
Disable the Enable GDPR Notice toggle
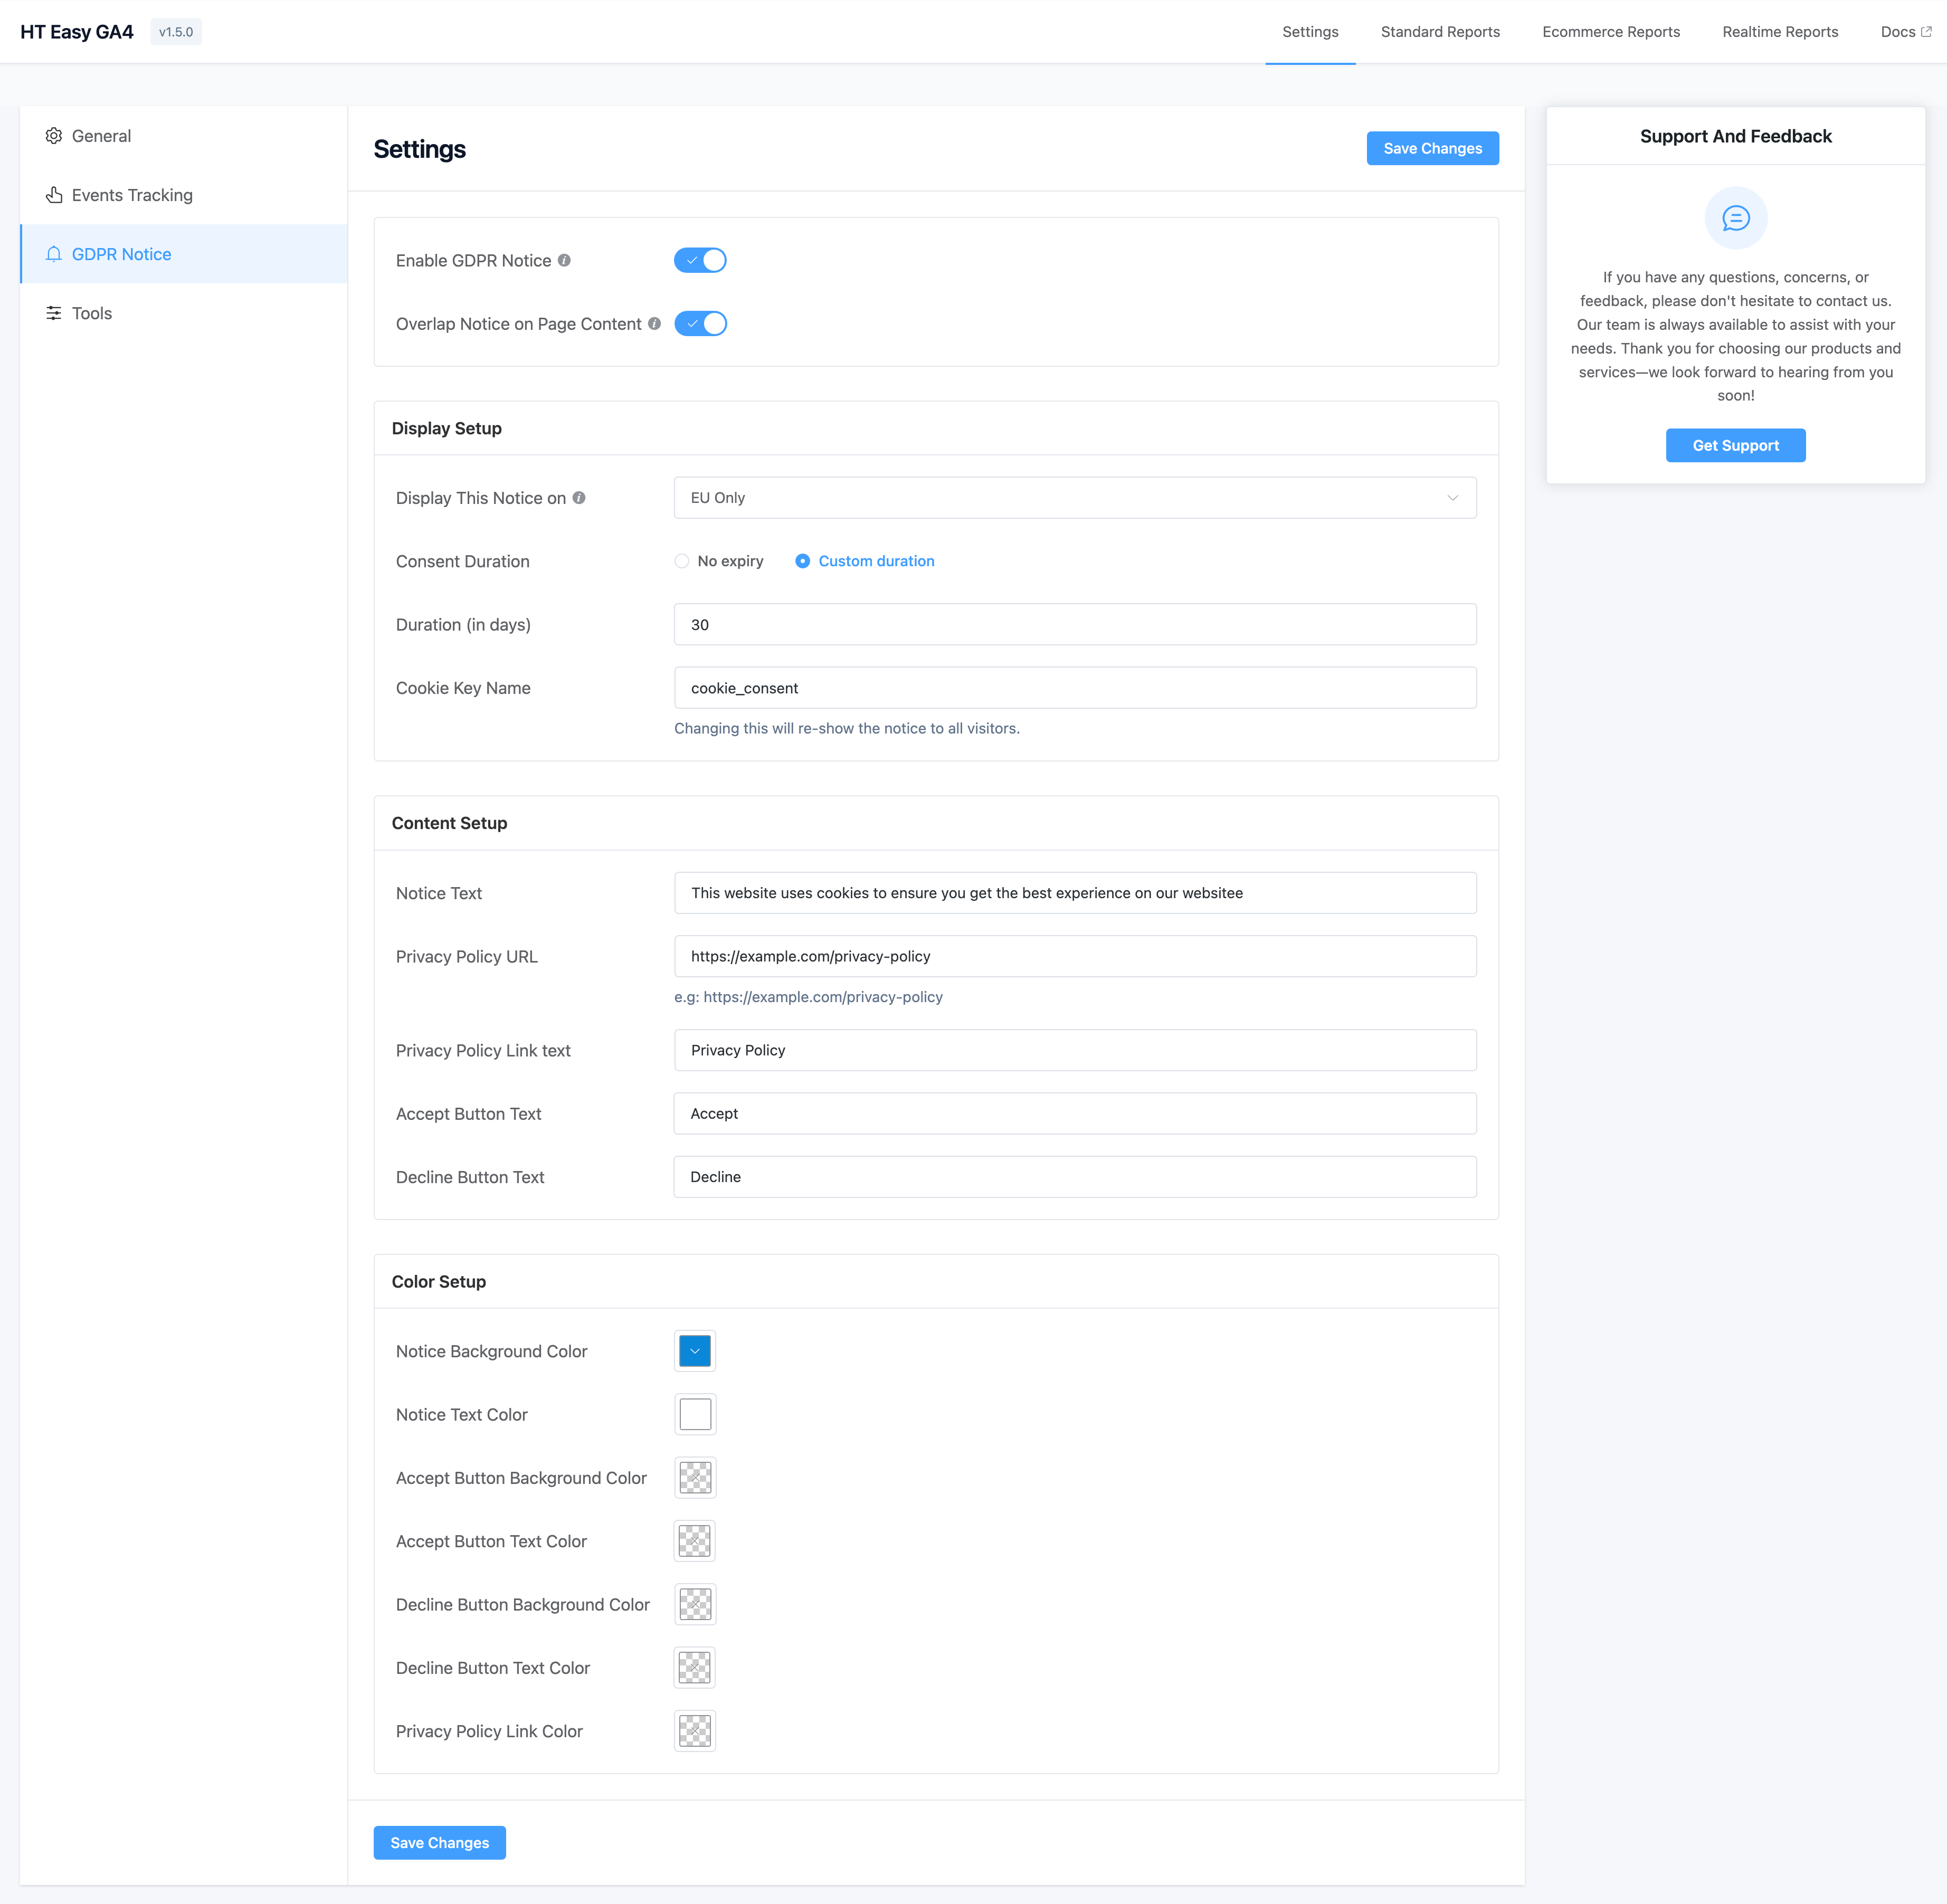pyautogui.click(x=700, y=260)
